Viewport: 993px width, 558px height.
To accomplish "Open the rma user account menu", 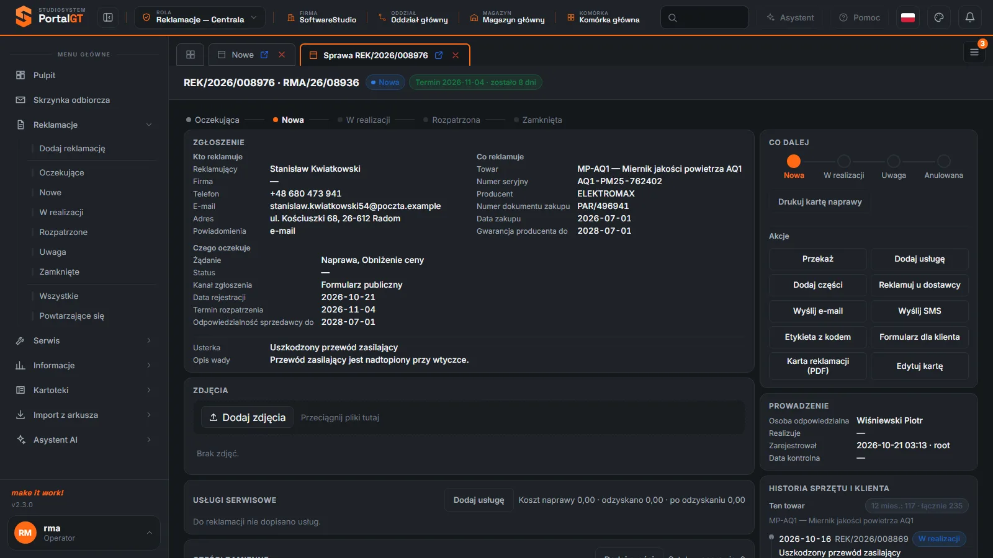I will 84,533.
